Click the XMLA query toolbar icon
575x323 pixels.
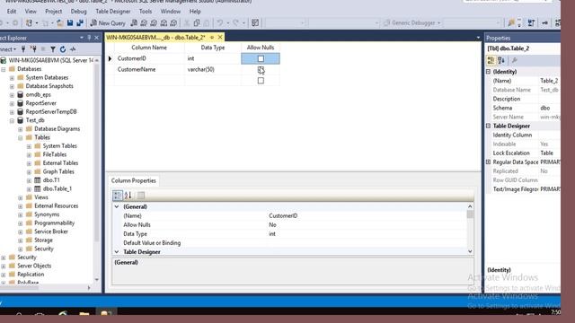pos(164,23)
